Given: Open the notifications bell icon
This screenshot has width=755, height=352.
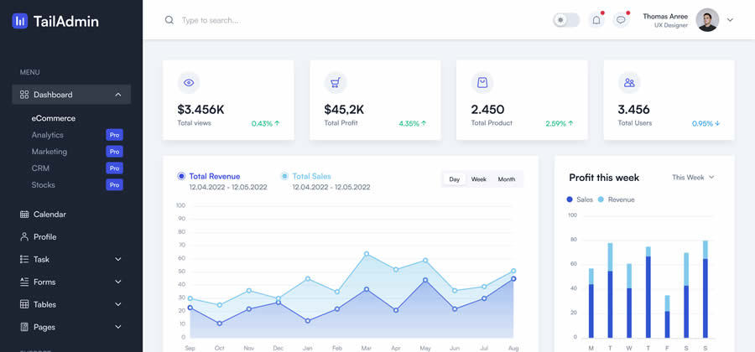Looking at the screenshot, I should click(x=596, y=20).
